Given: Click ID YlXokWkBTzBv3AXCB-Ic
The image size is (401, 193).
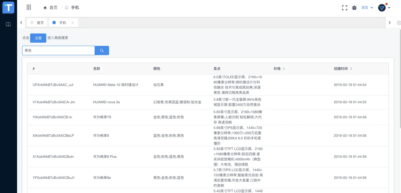Looking at the screenshot, I should (52, 117).
